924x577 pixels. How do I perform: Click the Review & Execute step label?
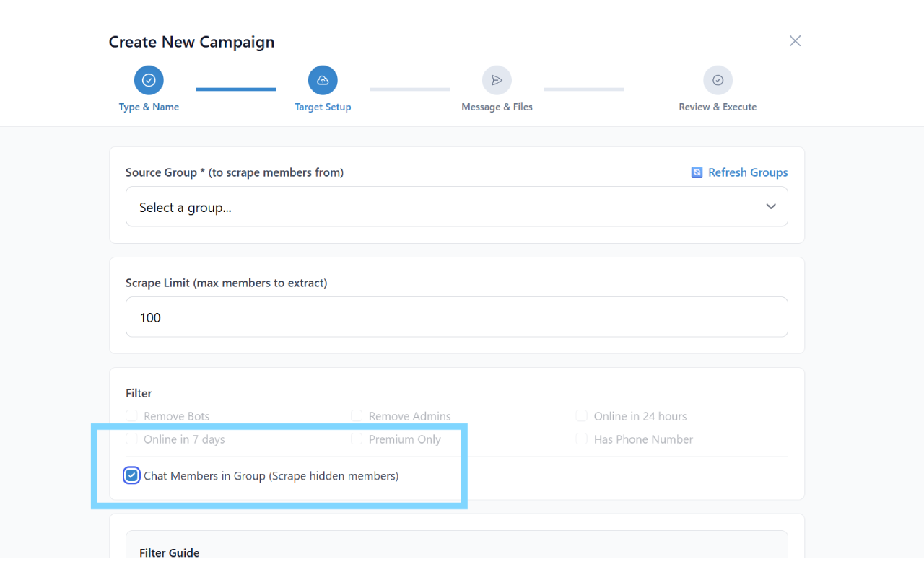[718, 107]
